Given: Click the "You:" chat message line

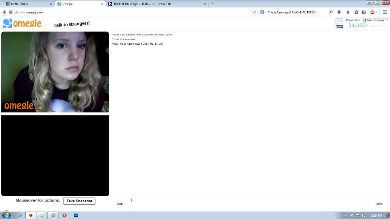Looking at the screenshot, I should pos(137,44).
